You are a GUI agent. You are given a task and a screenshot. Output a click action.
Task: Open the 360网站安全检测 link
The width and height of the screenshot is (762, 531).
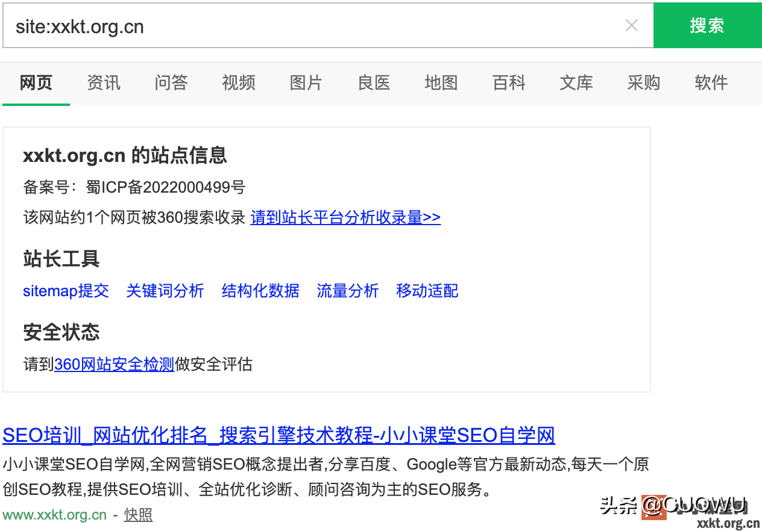[x=114, y=364]
